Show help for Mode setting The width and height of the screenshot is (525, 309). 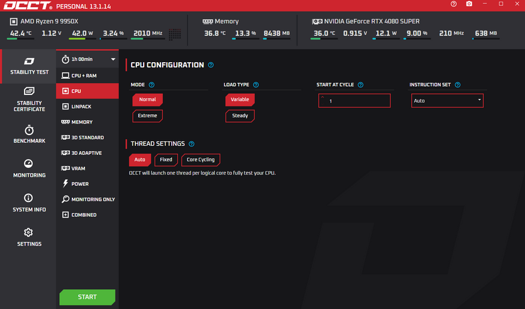(151, 85)
